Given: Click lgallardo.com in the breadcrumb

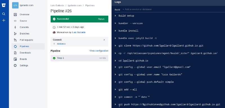Looking at the screenshot, I should click(x=75, y=5).
